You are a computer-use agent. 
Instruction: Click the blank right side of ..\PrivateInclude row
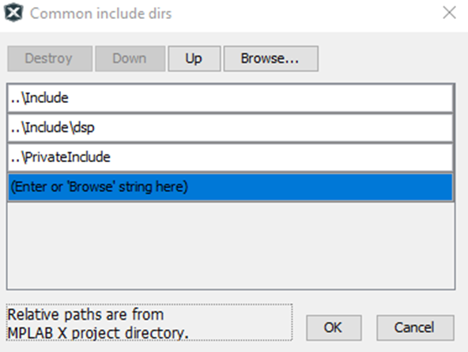tap(282, 157)
